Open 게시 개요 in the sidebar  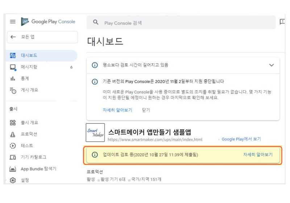pyautogui.click(x=42, y=90)
